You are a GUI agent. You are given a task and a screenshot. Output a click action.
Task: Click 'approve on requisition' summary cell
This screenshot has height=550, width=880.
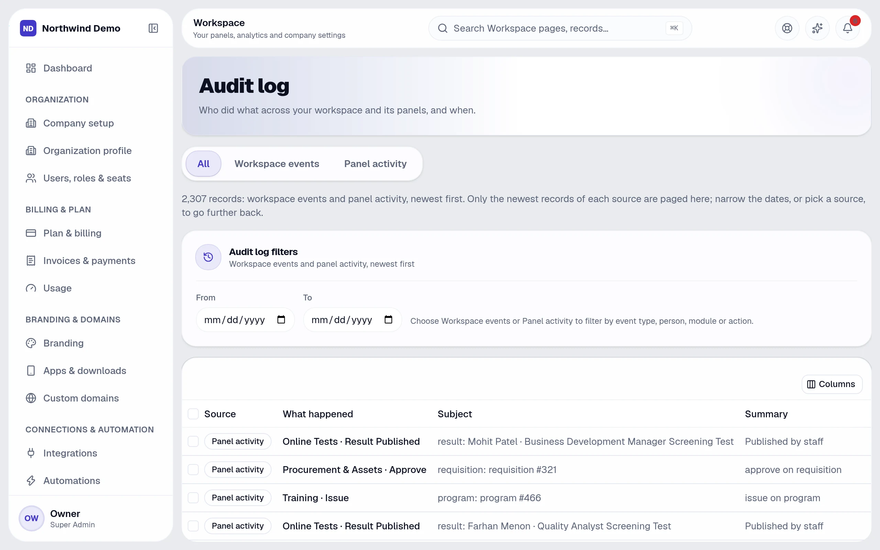(793, 470)
